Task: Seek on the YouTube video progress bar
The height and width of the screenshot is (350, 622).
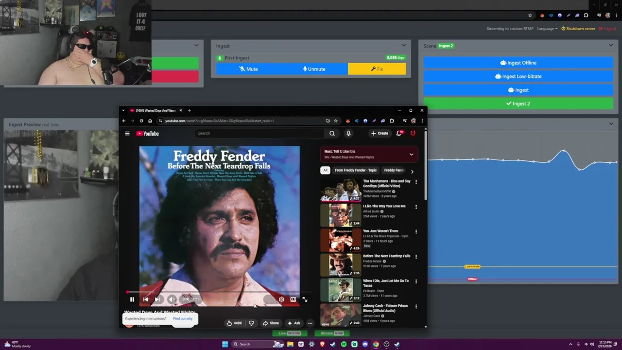Action: pyautogui.click(x=219, y=292)
